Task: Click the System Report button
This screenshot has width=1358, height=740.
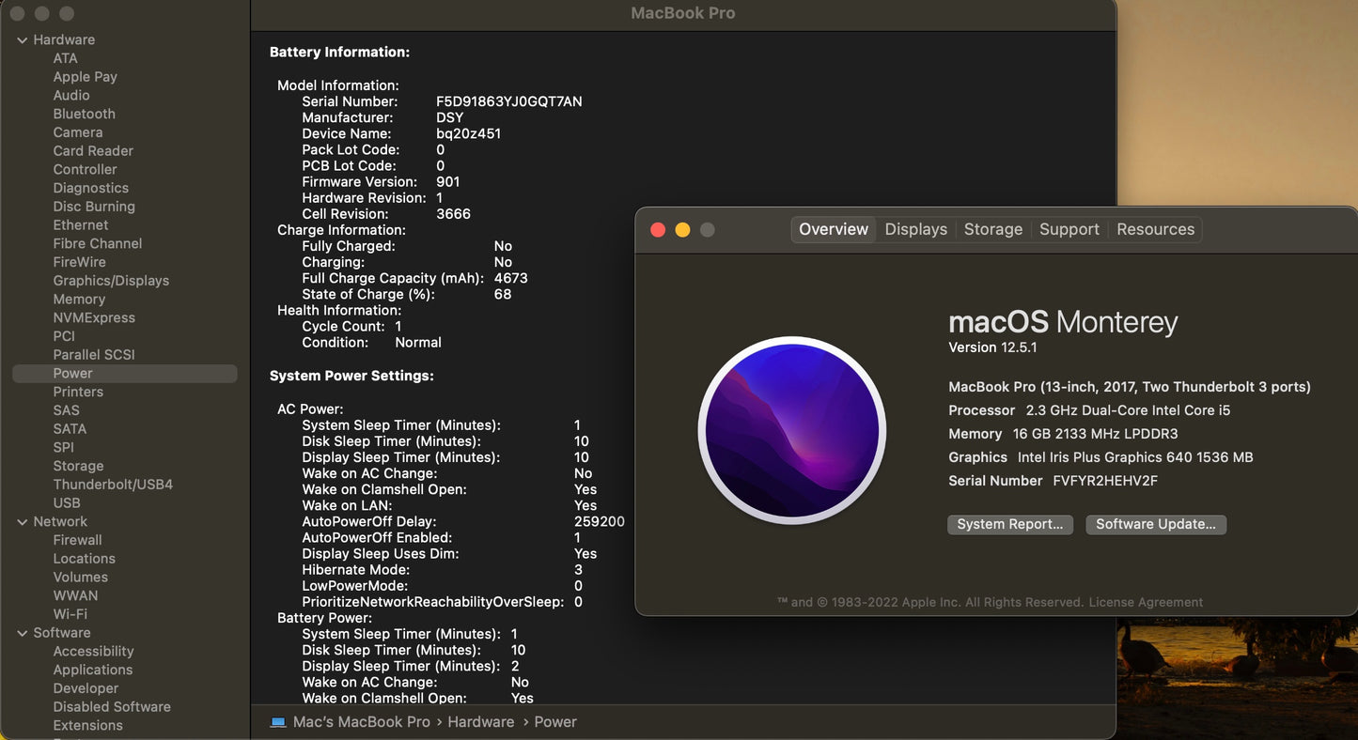Action: [1009, 525]
